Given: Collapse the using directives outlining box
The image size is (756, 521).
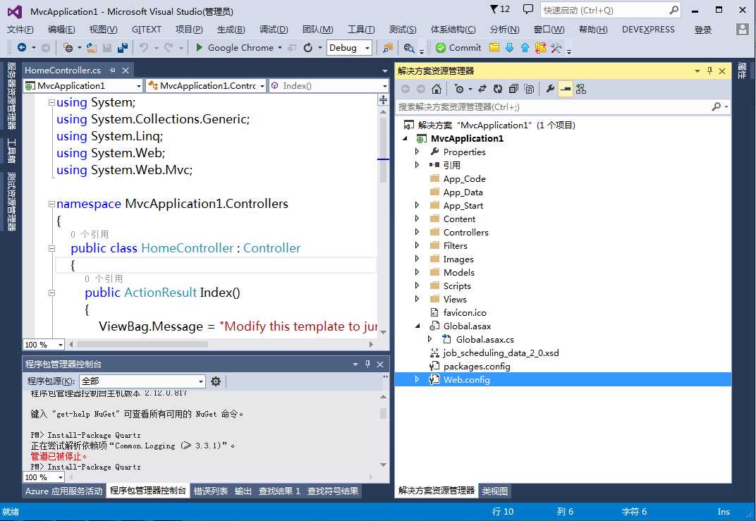Looking at the screenshot, I should click(51, 102).
